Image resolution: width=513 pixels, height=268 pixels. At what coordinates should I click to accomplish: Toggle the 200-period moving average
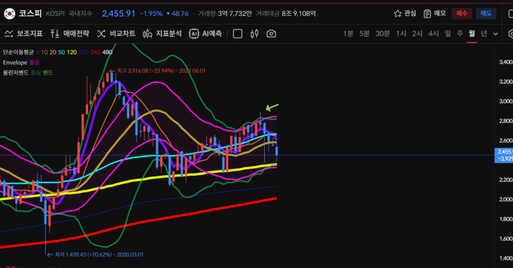84,52
